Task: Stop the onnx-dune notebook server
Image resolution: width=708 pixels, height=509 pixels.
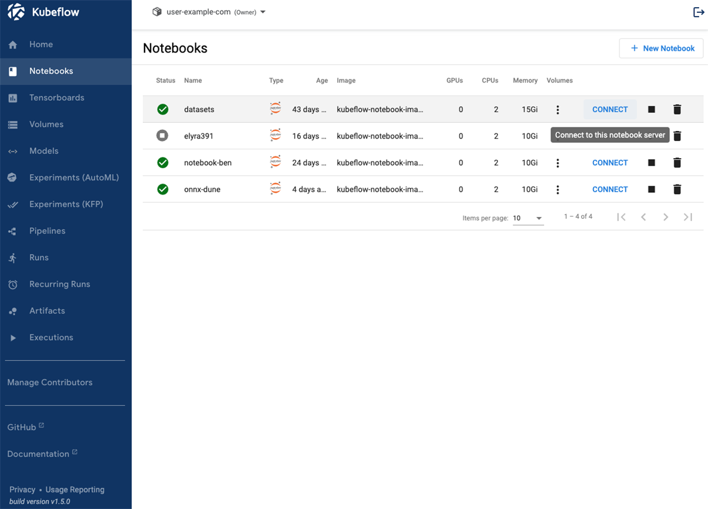Action: point(651,189)
